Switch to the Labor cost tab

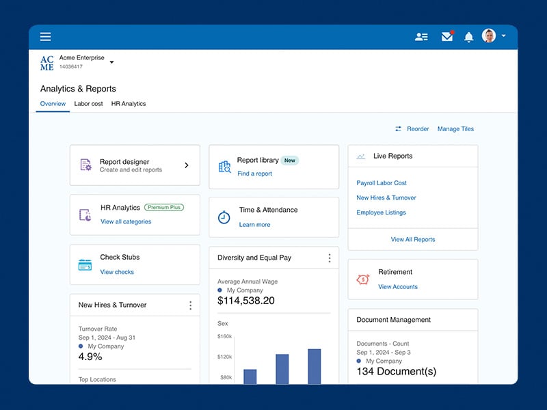coord(89,104)
